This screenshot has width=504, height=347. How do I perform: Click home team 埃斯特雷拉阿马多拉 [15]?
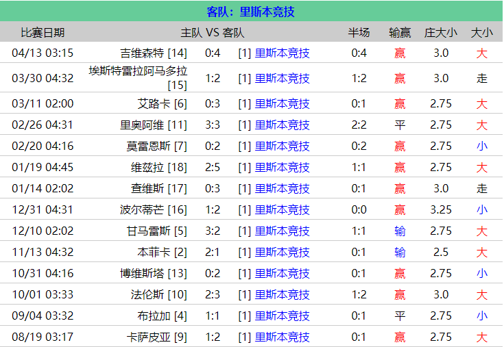pos(139,78)
